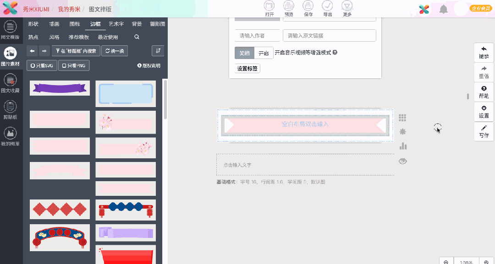The width and height of the screenshot is (495, 264).
Task: Click the 重做 redo icon
Action: [484, 72]
